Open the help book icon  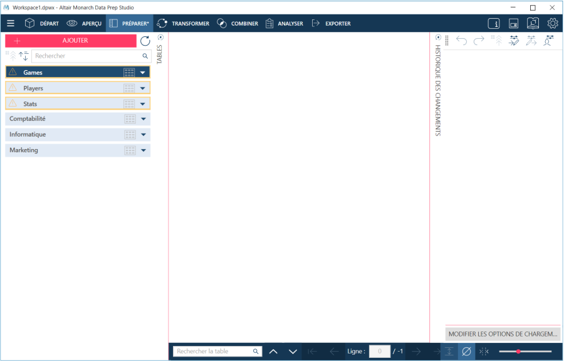tap(533, 23)
